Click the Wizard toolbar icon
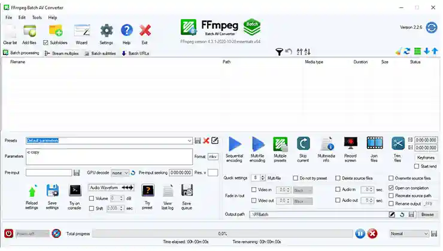The image size is (443, 251). pos(81,30)
